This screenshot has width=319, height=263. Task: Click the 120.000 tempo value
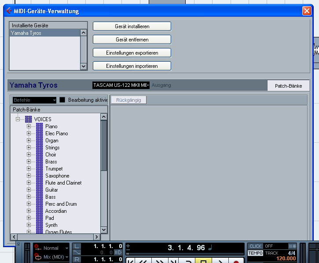click(286, 259)
